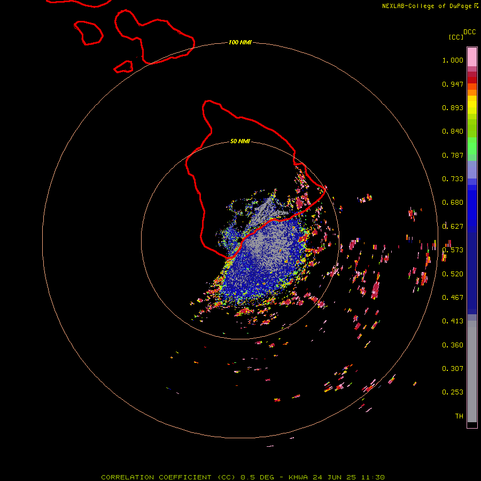Click the NEXLAB-College of DuPage credit text
This screenshot has height=481, width=481.
click(x=426, y=6)
